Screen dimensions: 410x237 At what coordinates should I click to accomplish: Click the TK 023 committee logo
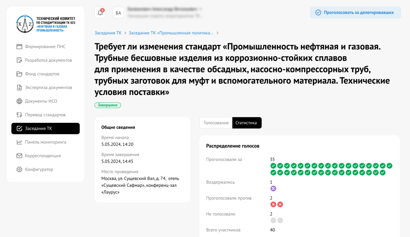(x=25, y=24)
